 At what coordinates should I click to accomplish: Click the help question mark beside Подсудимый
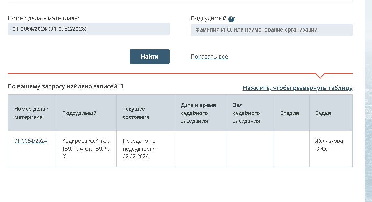(231, 19)
